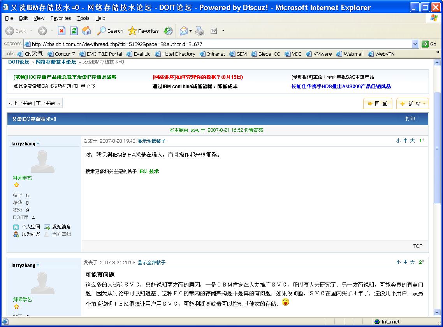The width and height of the screenshot is (443, 327).
Task: Open Hotel Directory links shortcut
Action: coord(175,54)
